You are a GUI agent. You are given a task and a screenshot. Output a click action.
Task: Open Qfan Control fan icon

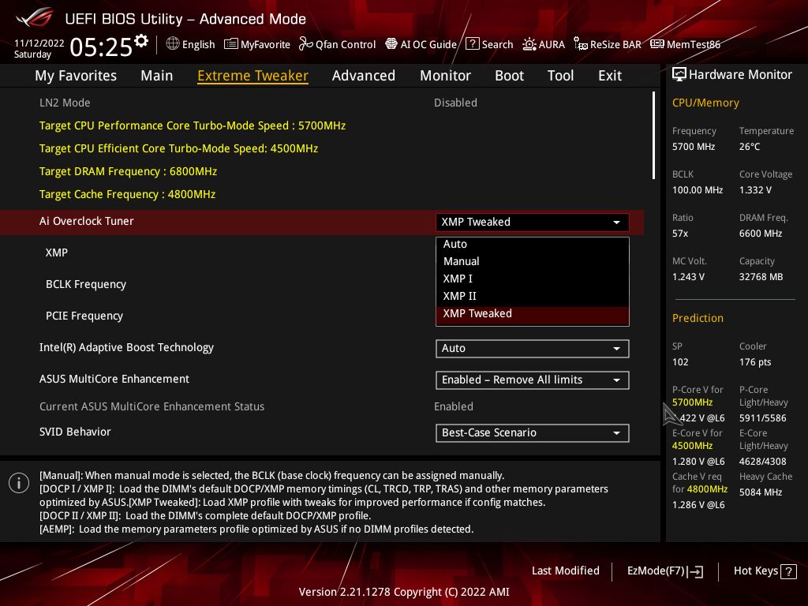point(305,44)
